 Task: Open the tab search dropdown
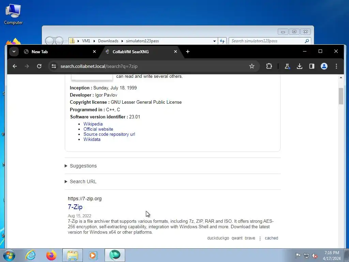(x=14, y=52)
